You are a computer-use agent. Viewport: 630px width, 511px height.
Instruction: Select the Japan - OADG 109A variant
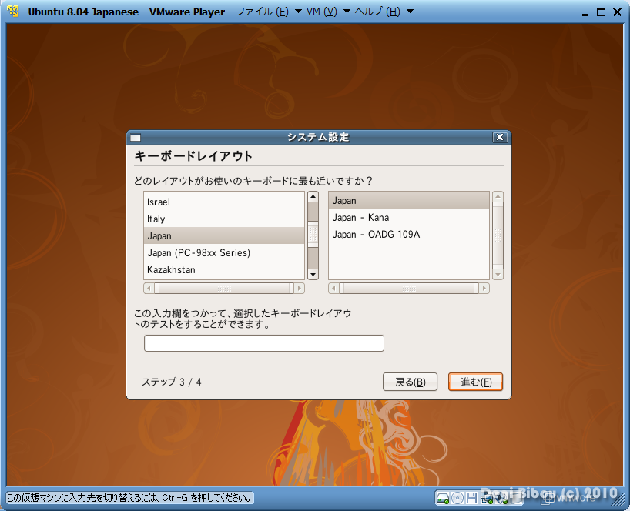(x=409, y=234)
